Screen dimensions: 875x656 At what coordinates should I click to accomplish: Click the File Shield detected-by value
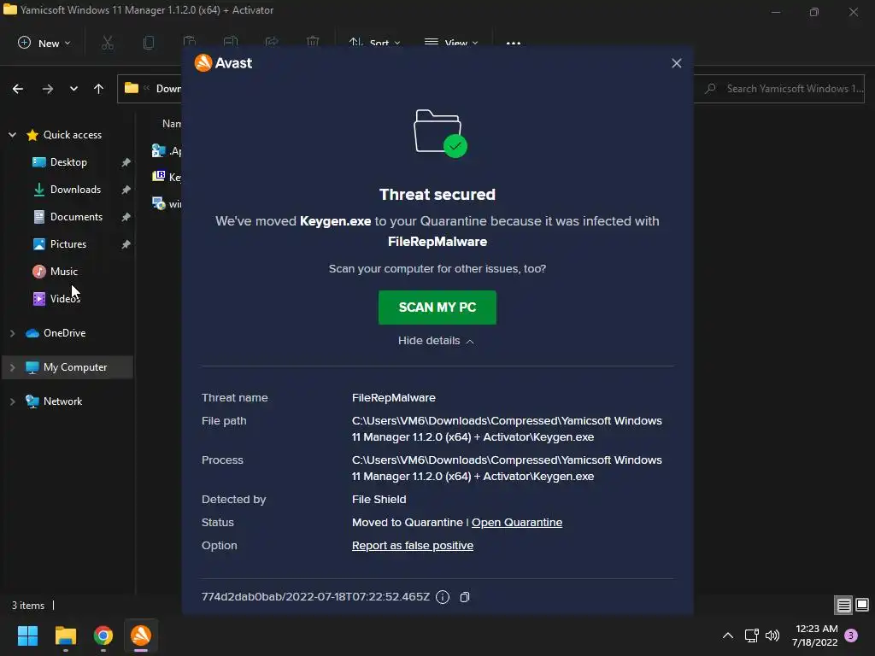click(x=379, y=499)
